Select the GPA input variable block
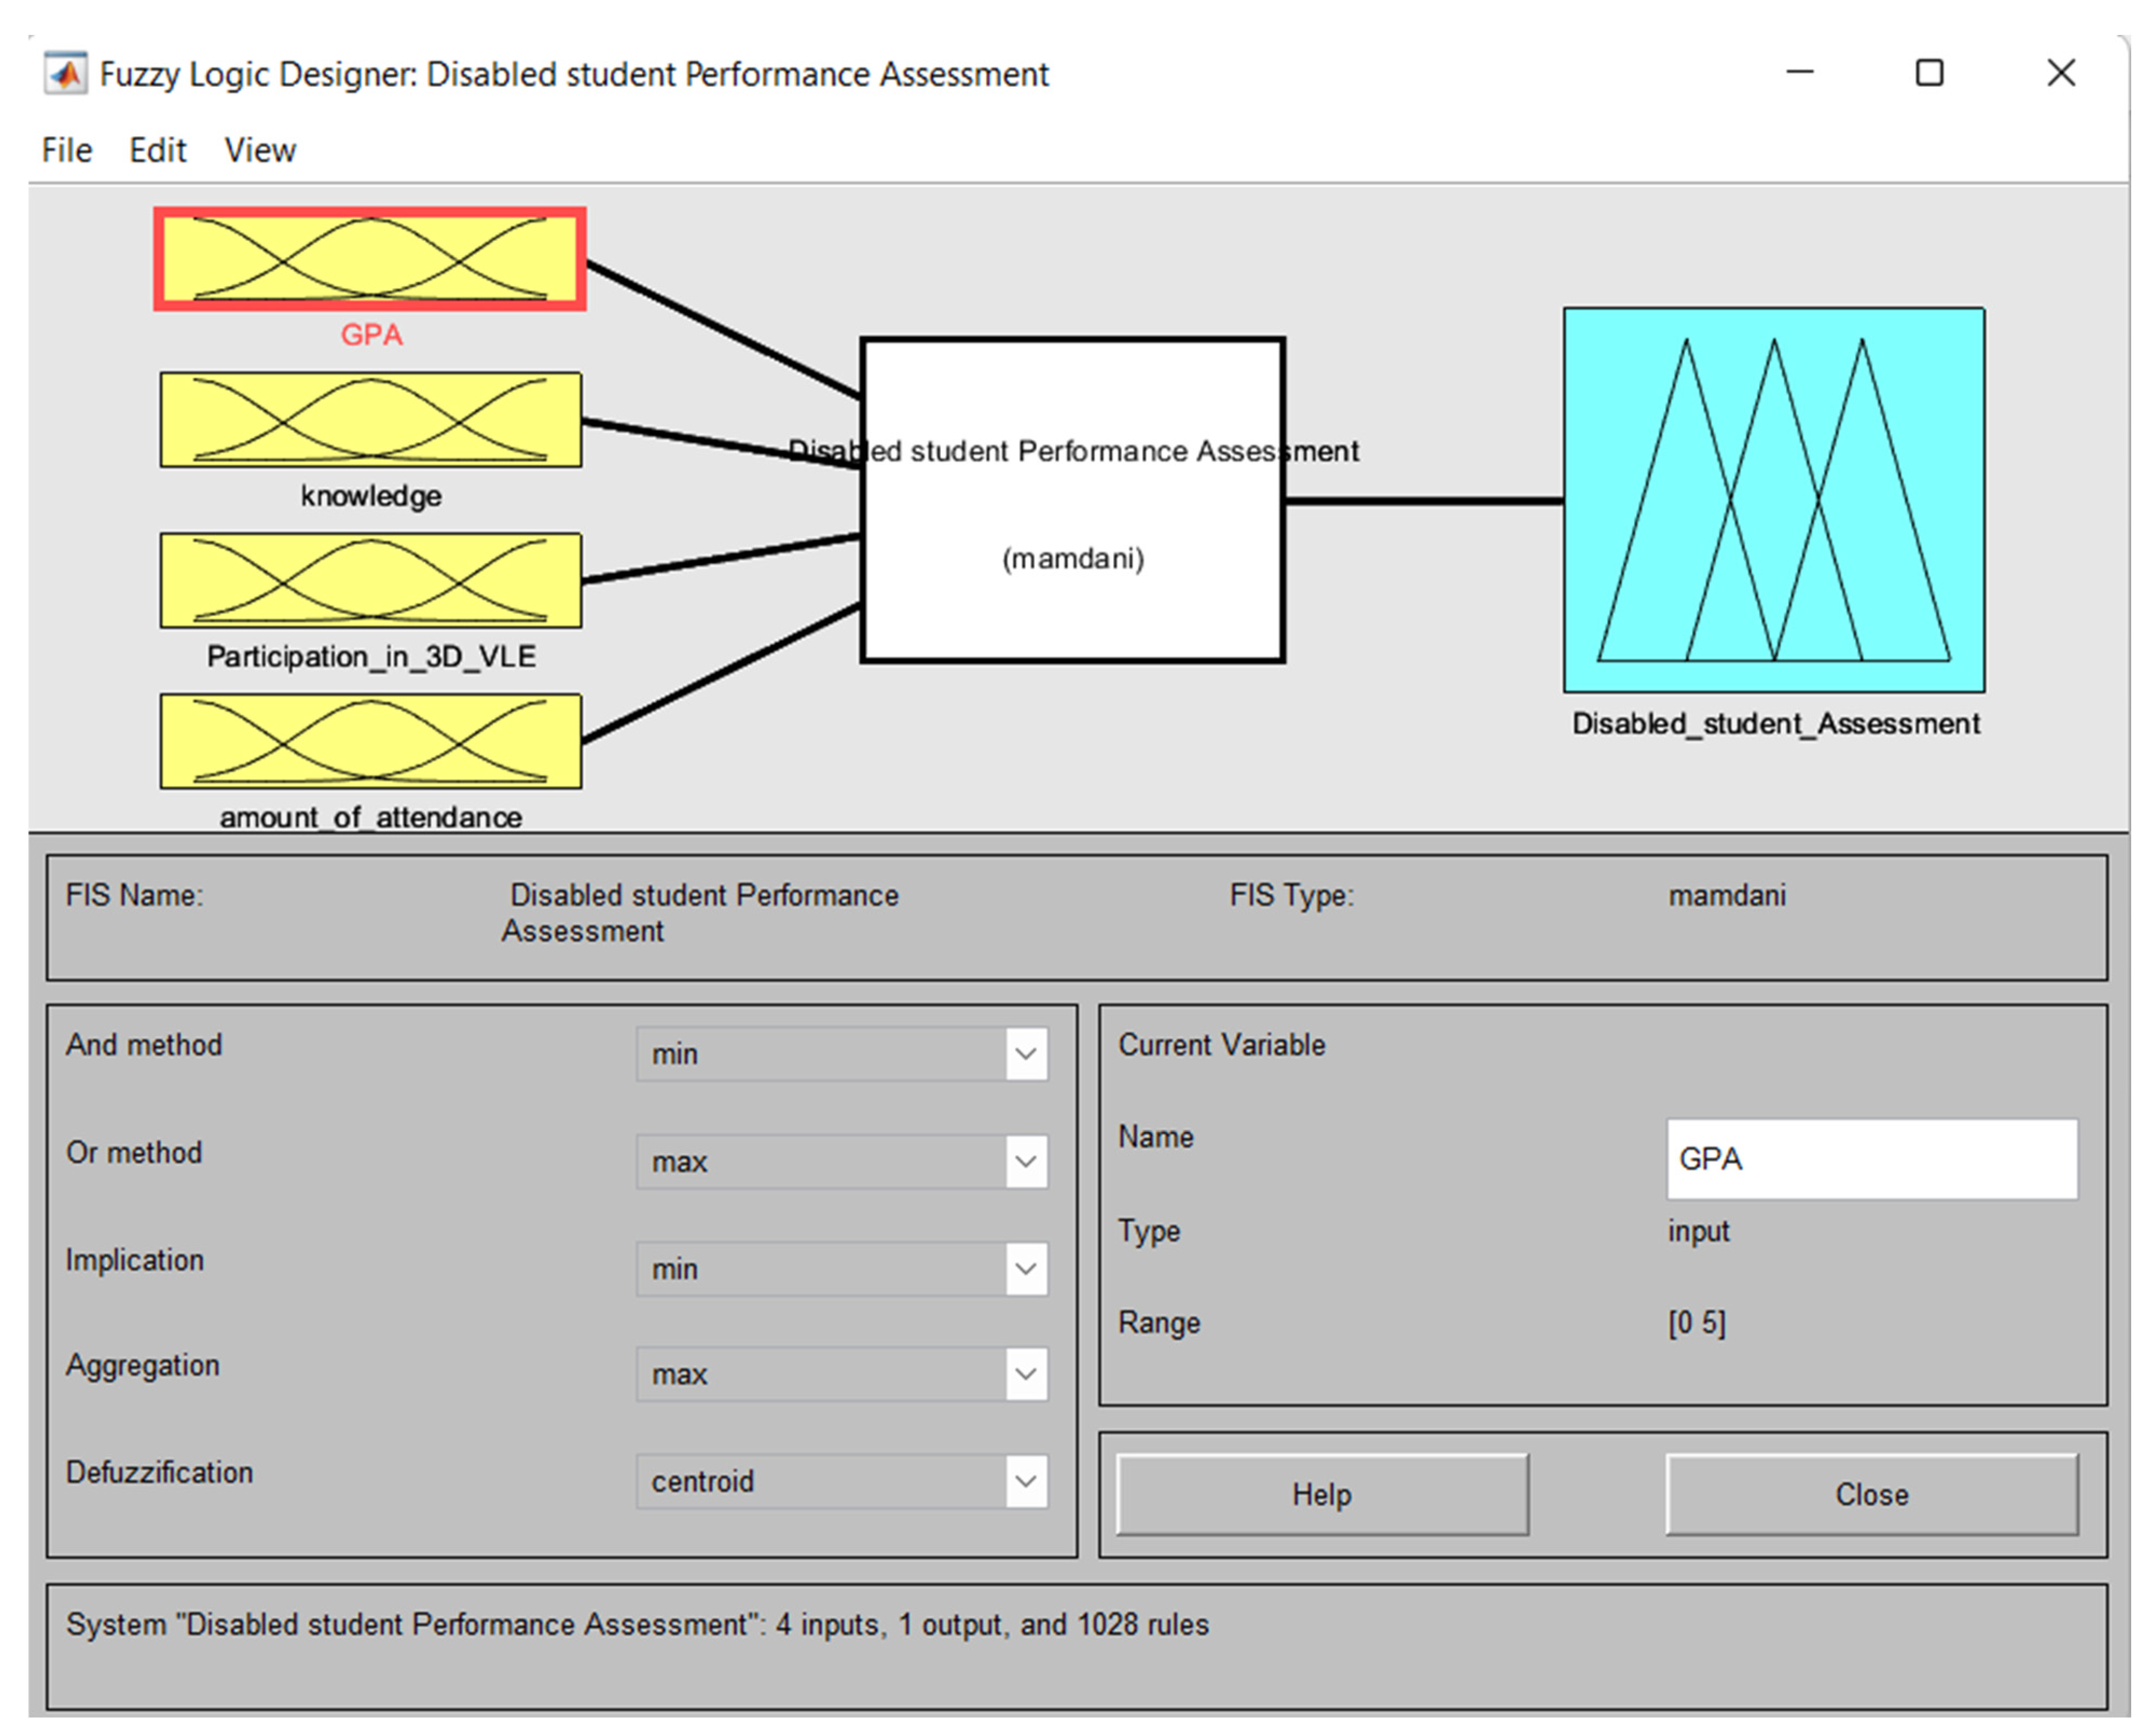2156x1733 pixels. 370,259
